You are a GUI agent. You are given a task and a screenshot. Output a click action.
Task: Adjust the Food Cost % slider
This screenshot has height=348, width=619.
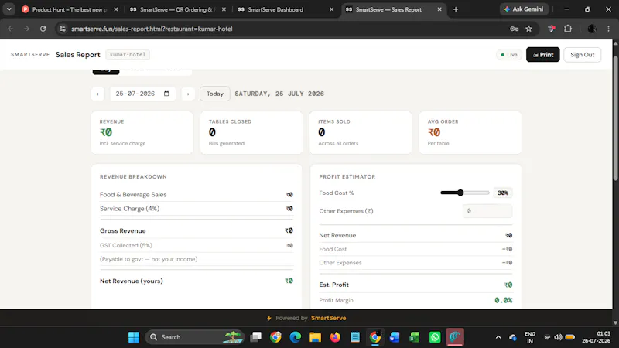[x=465, y=193]
